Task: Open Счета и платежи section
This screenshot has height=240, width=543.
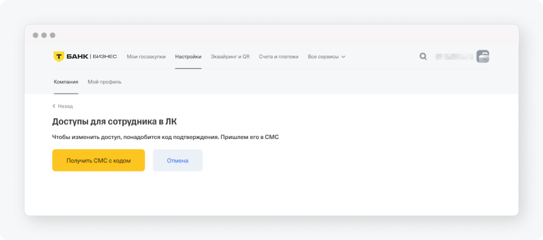Action: point(279,57)
